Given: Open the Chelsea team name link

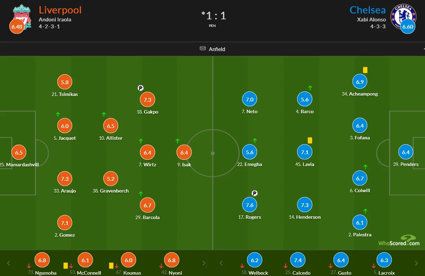Looking at the screenshot, I should pos(368,10).
